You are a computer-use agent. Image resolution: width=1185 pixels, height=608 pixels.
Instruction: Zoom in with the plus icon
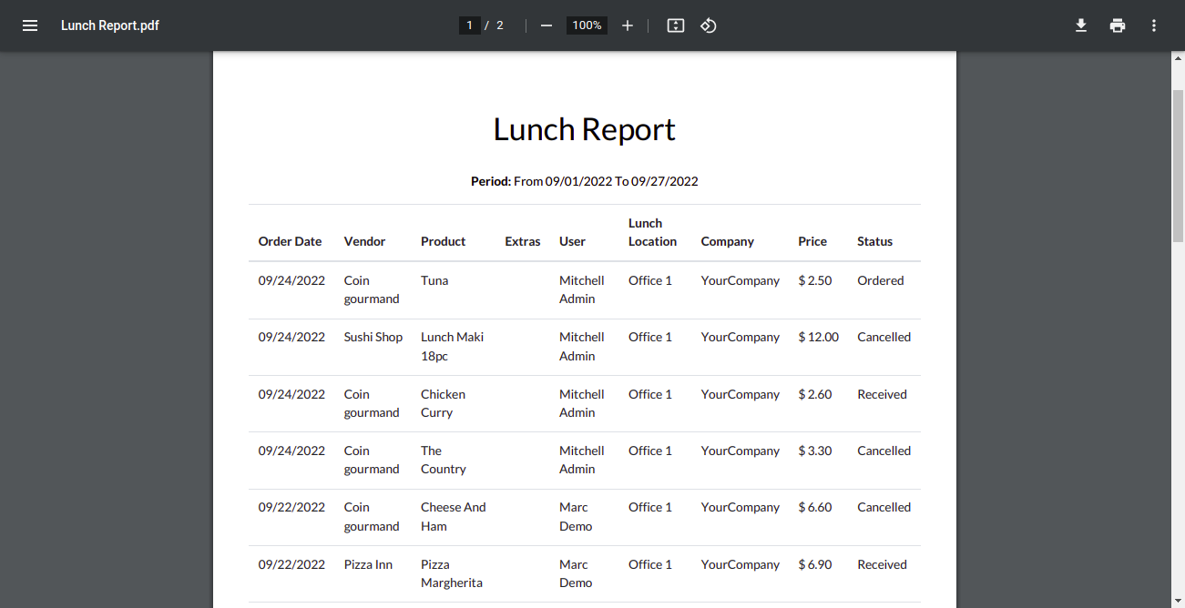click(x=628, y=25)
